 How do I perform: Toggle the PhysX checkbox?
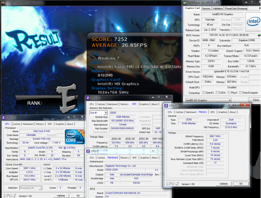pyautogui.click(x=229, y=92)
